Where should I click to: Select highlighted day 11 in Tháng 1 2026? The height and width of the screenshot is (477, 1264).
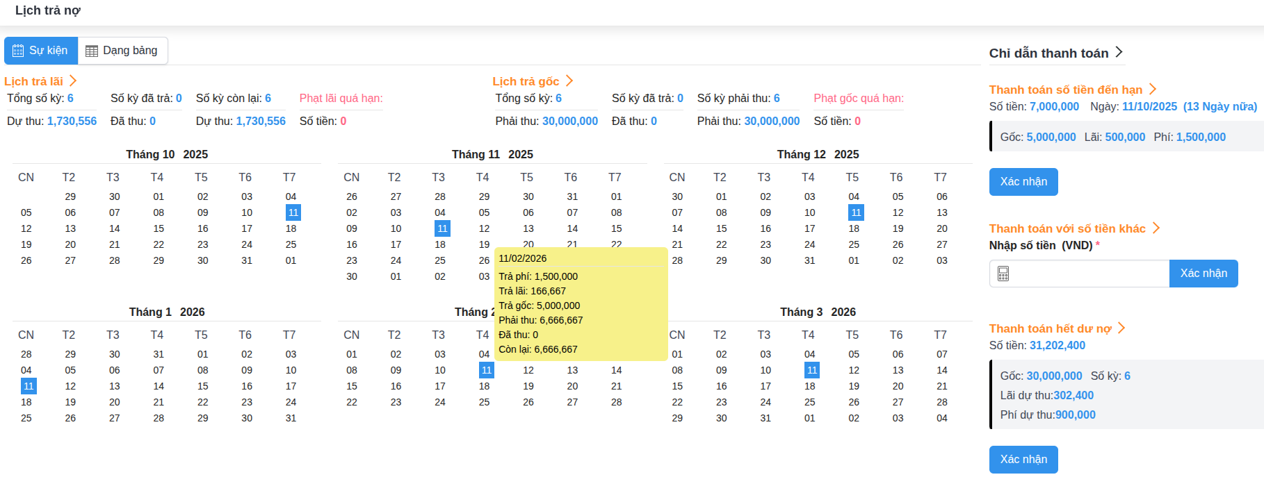click(x=29, y=386)
